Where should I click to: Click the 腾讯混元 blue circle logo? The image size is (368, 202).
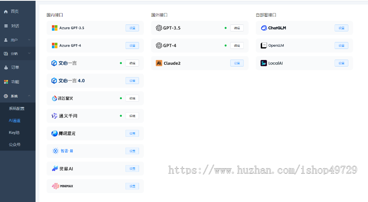point(54,133)
